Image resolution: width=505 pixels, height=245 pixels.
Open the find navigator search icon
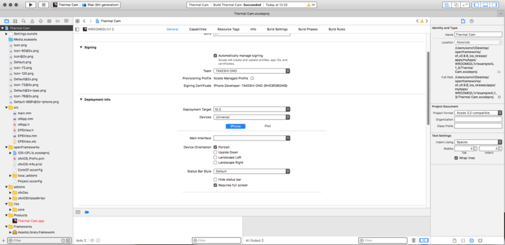[x=23, y=21]
